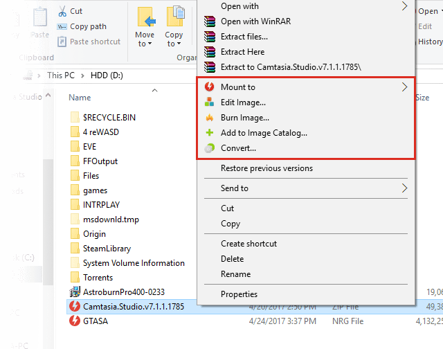
Task: Expand the Mount to submenu arrow
Action: coord(404,87)
